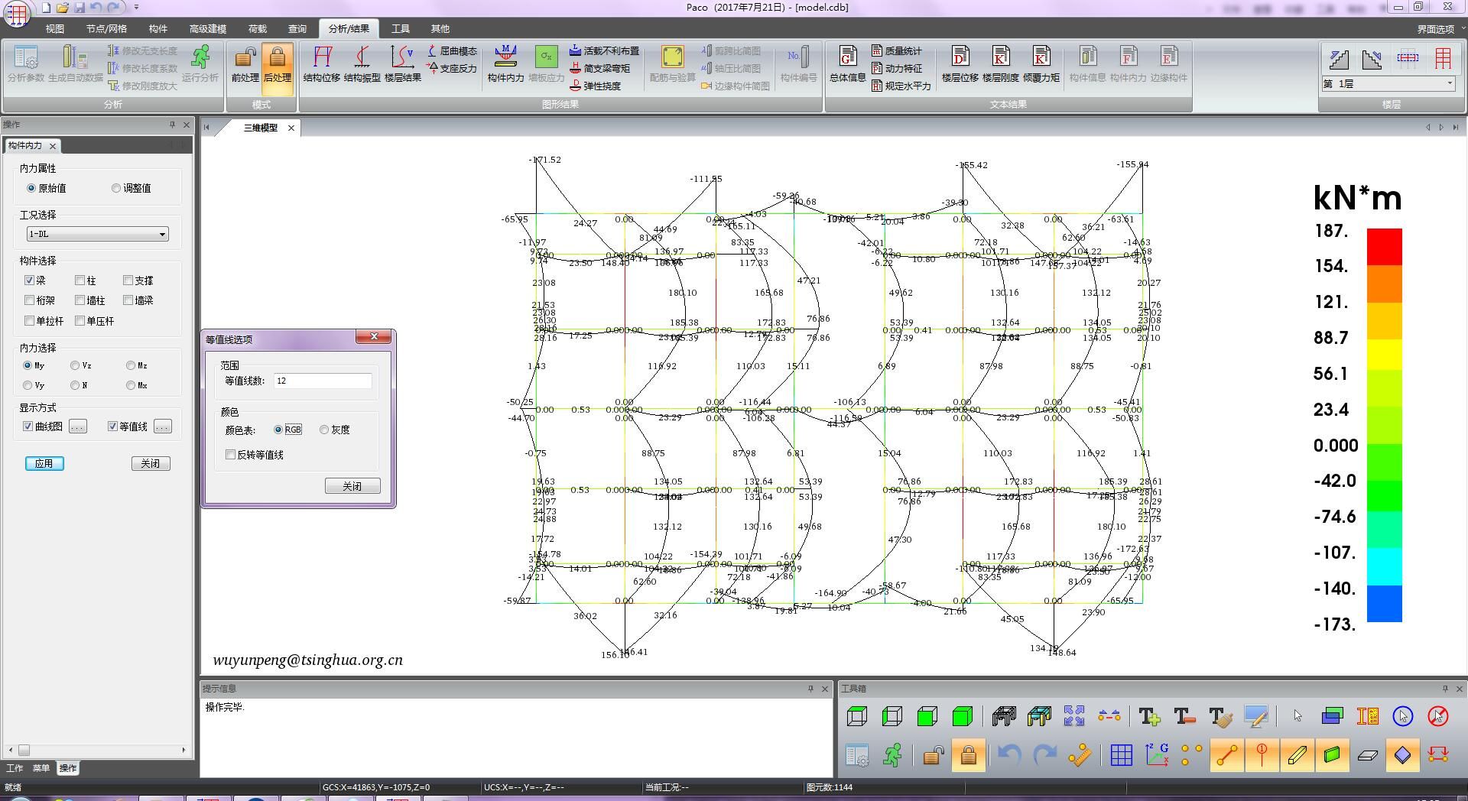Image resolution: width=1468 pixels, height=801 pixels.
Task: Open 荷载 ribbon tab
Action: point(257,28)
